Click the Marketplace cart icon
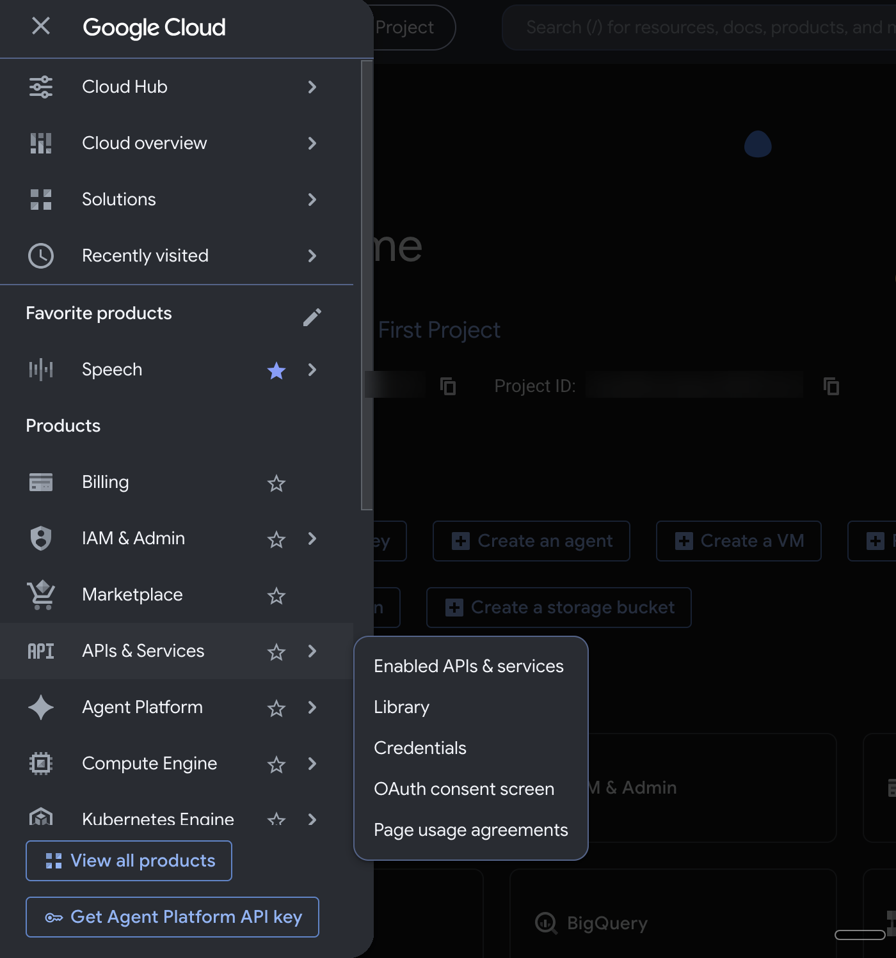The image size is (896, 958). pos(41,595)
